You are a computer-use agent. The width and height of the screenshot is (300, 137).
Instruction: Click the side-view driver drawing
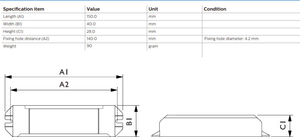[210, 126]
